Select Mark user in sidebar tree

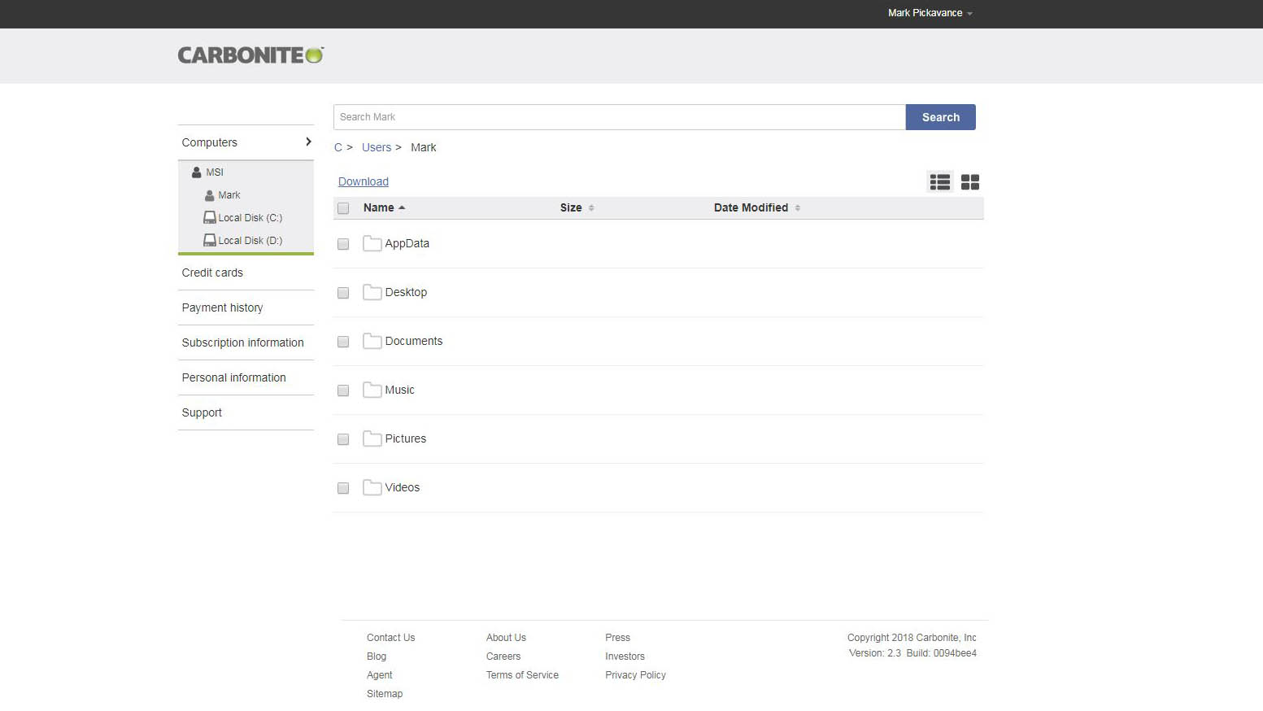[229, 195]
